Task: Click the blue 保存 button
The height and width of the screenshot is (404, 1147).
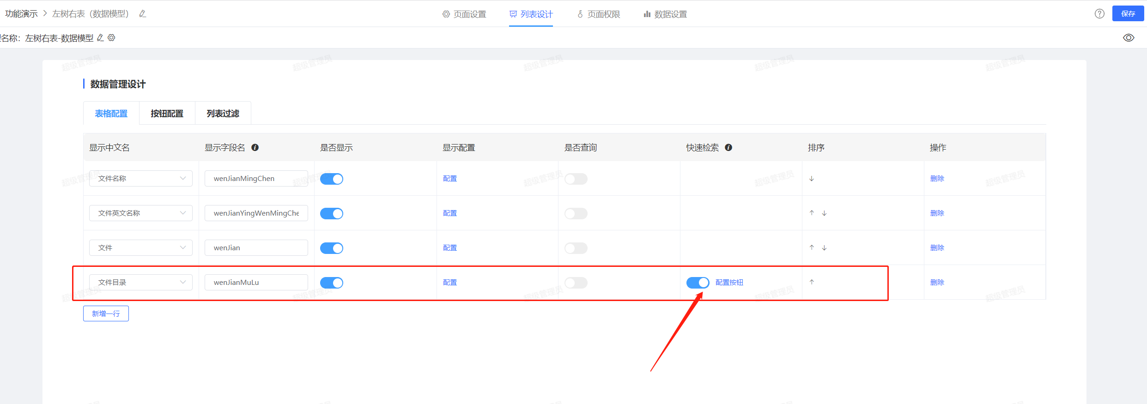Action: click(1128, 14)
